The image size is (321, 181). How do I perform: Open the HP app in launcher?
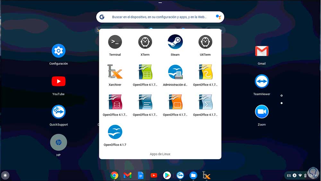58,142
